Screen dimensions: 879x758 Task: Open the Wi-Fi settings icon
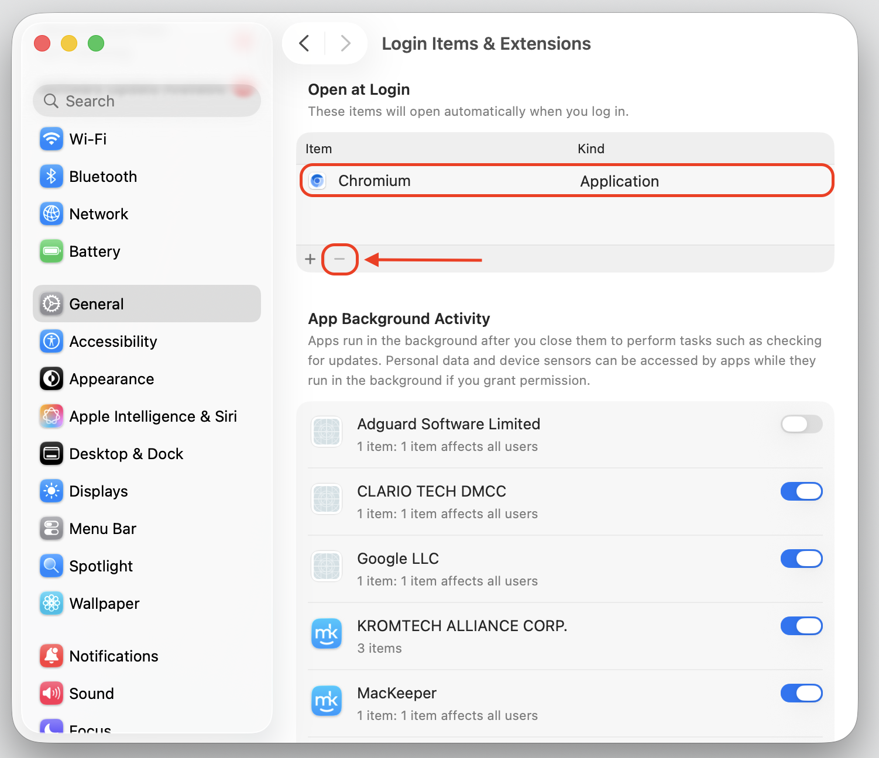[51, 139]
